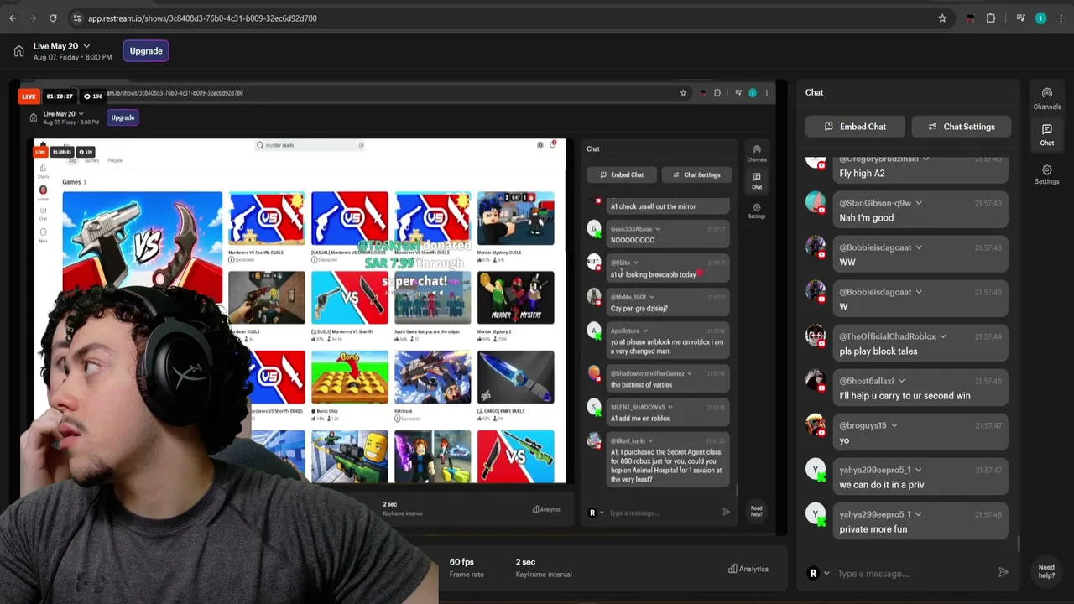This screenshot has width=1074, height=604.
Task: Go back with the browser back arrow
Action: pyautogui.click(x=13, y=18)
